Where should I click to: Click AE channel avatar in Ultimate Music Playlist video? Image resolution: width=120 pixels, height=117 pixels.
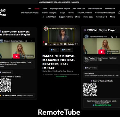click(x=1, y=41)
